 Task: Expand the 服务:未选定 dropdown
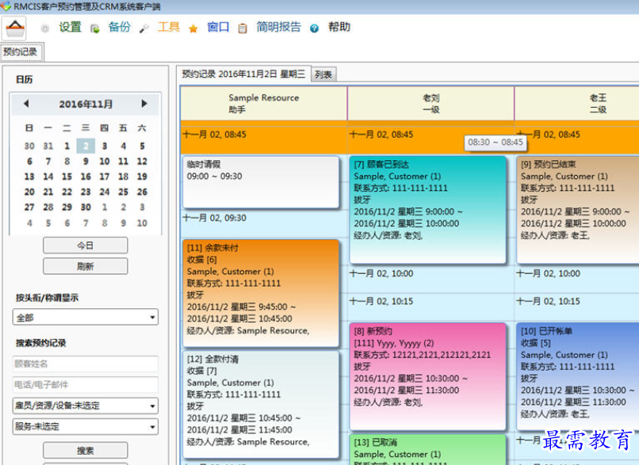click(x=85, y=428)
